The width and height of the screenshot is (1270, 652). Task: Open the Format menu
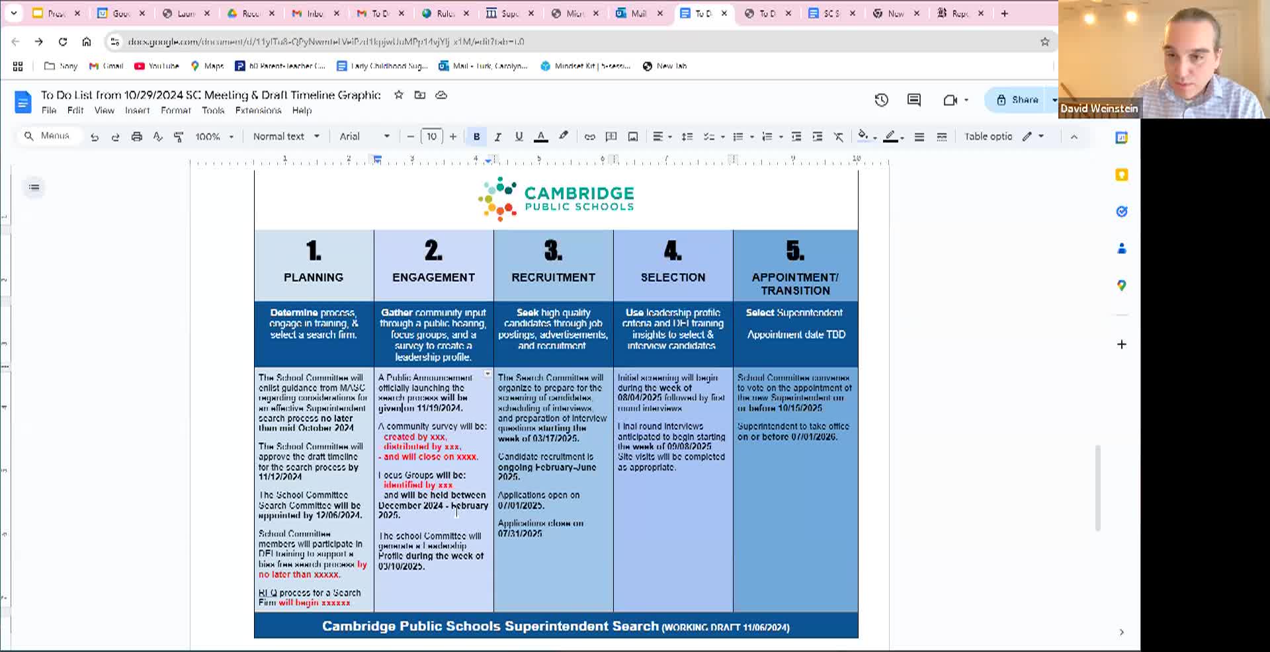click(x=176, y=110)
